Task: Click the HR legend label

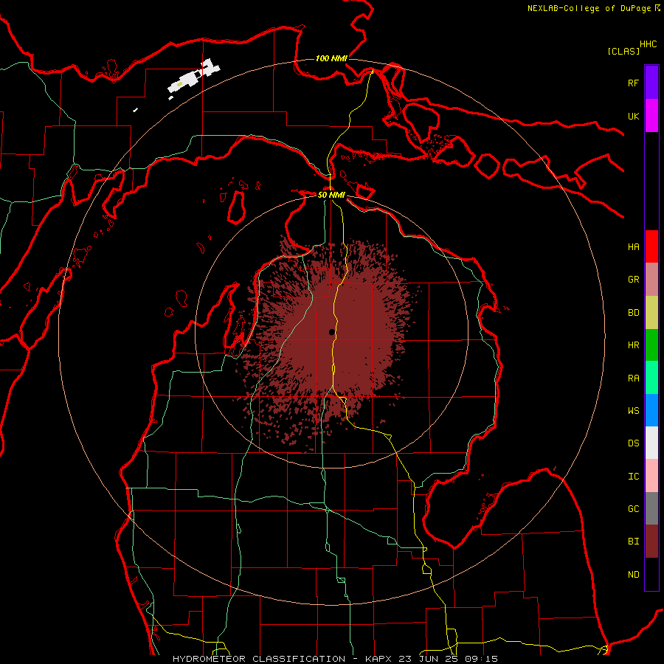Action: coord(633,345)
